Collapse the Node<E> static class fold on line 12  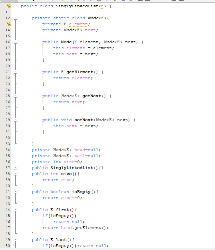click(x=15, y=18)
